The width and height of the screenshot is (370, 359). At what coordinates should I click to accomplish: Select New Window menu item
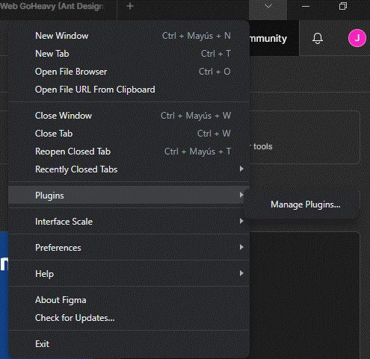129,36
